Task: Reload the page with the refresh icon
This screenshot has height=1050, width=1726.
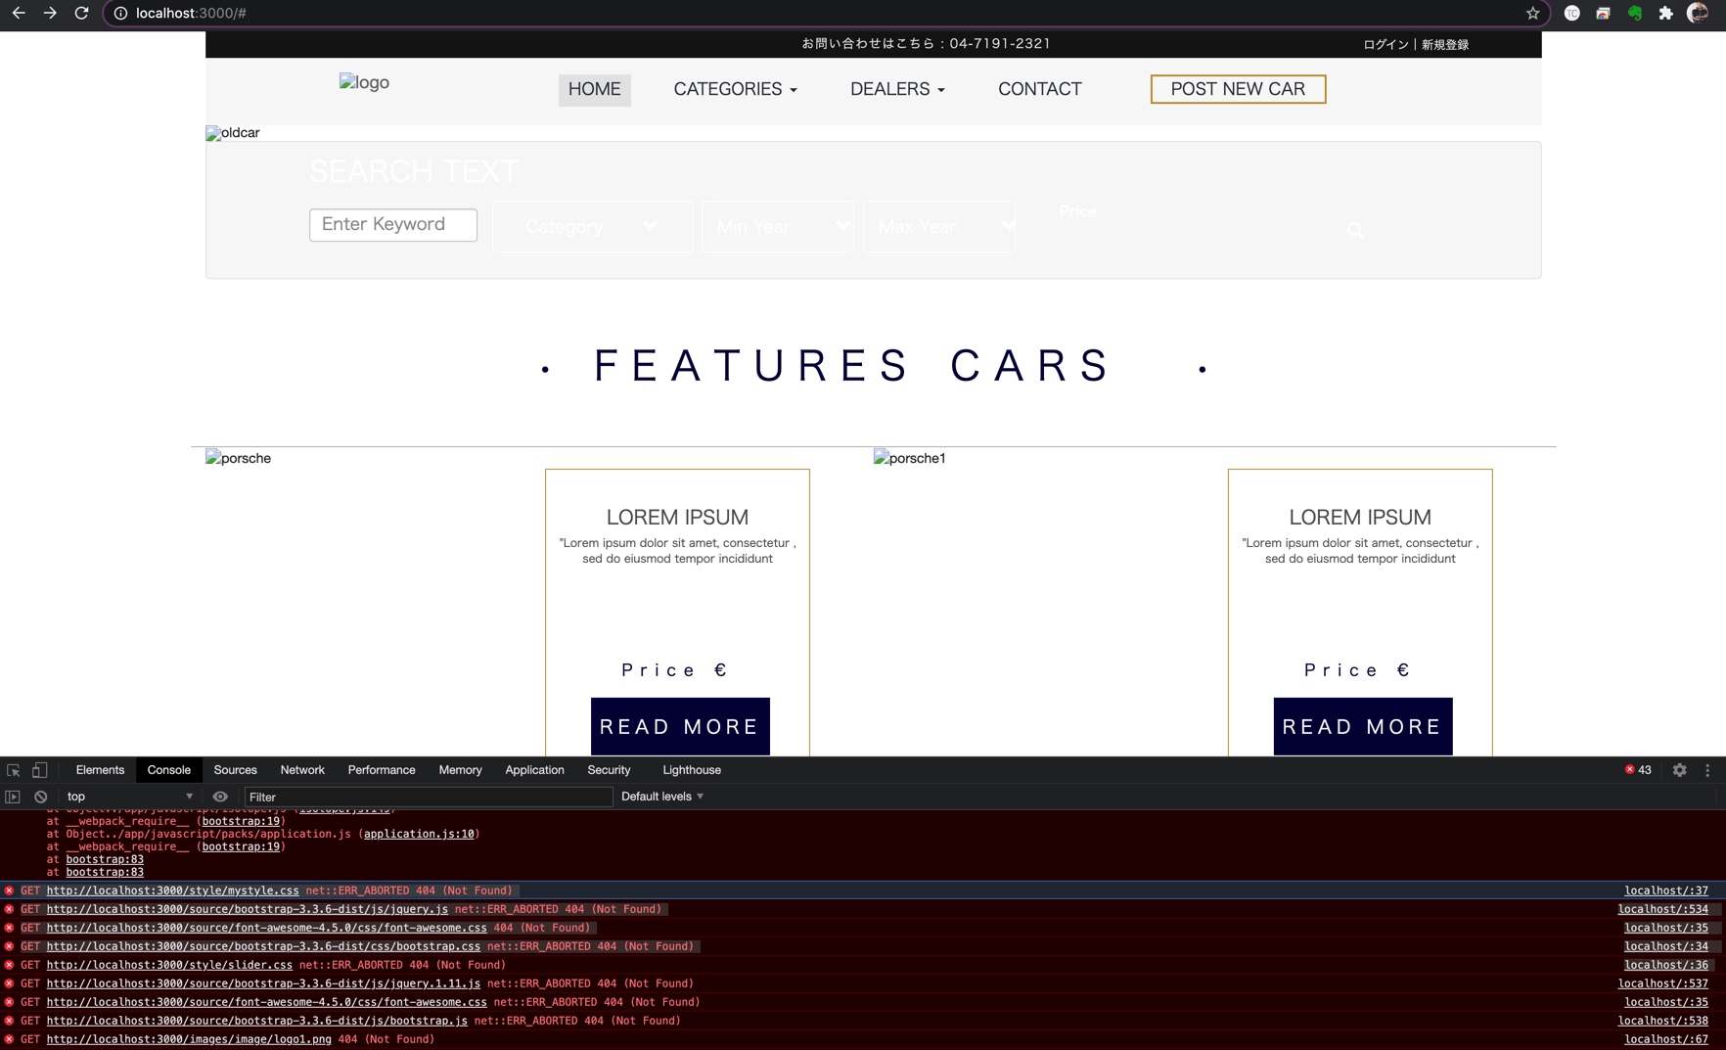Action: (81, 13)
